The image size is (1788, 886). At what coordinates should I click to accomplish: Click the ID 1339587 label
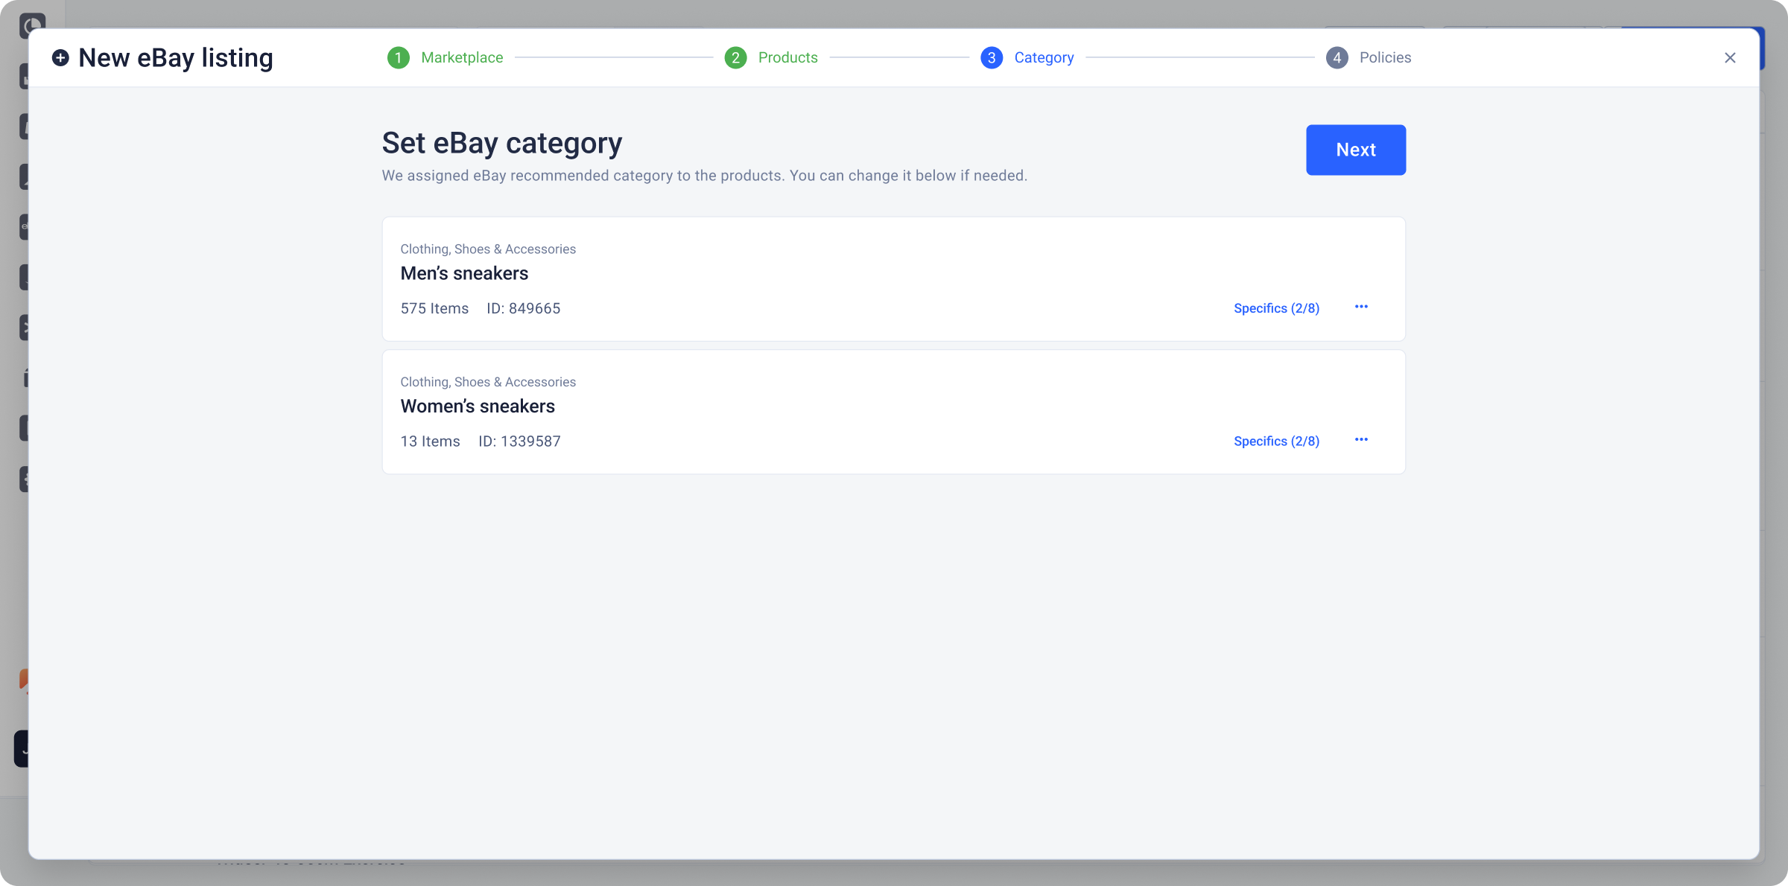pyautogui.click(x=519, y=442)
